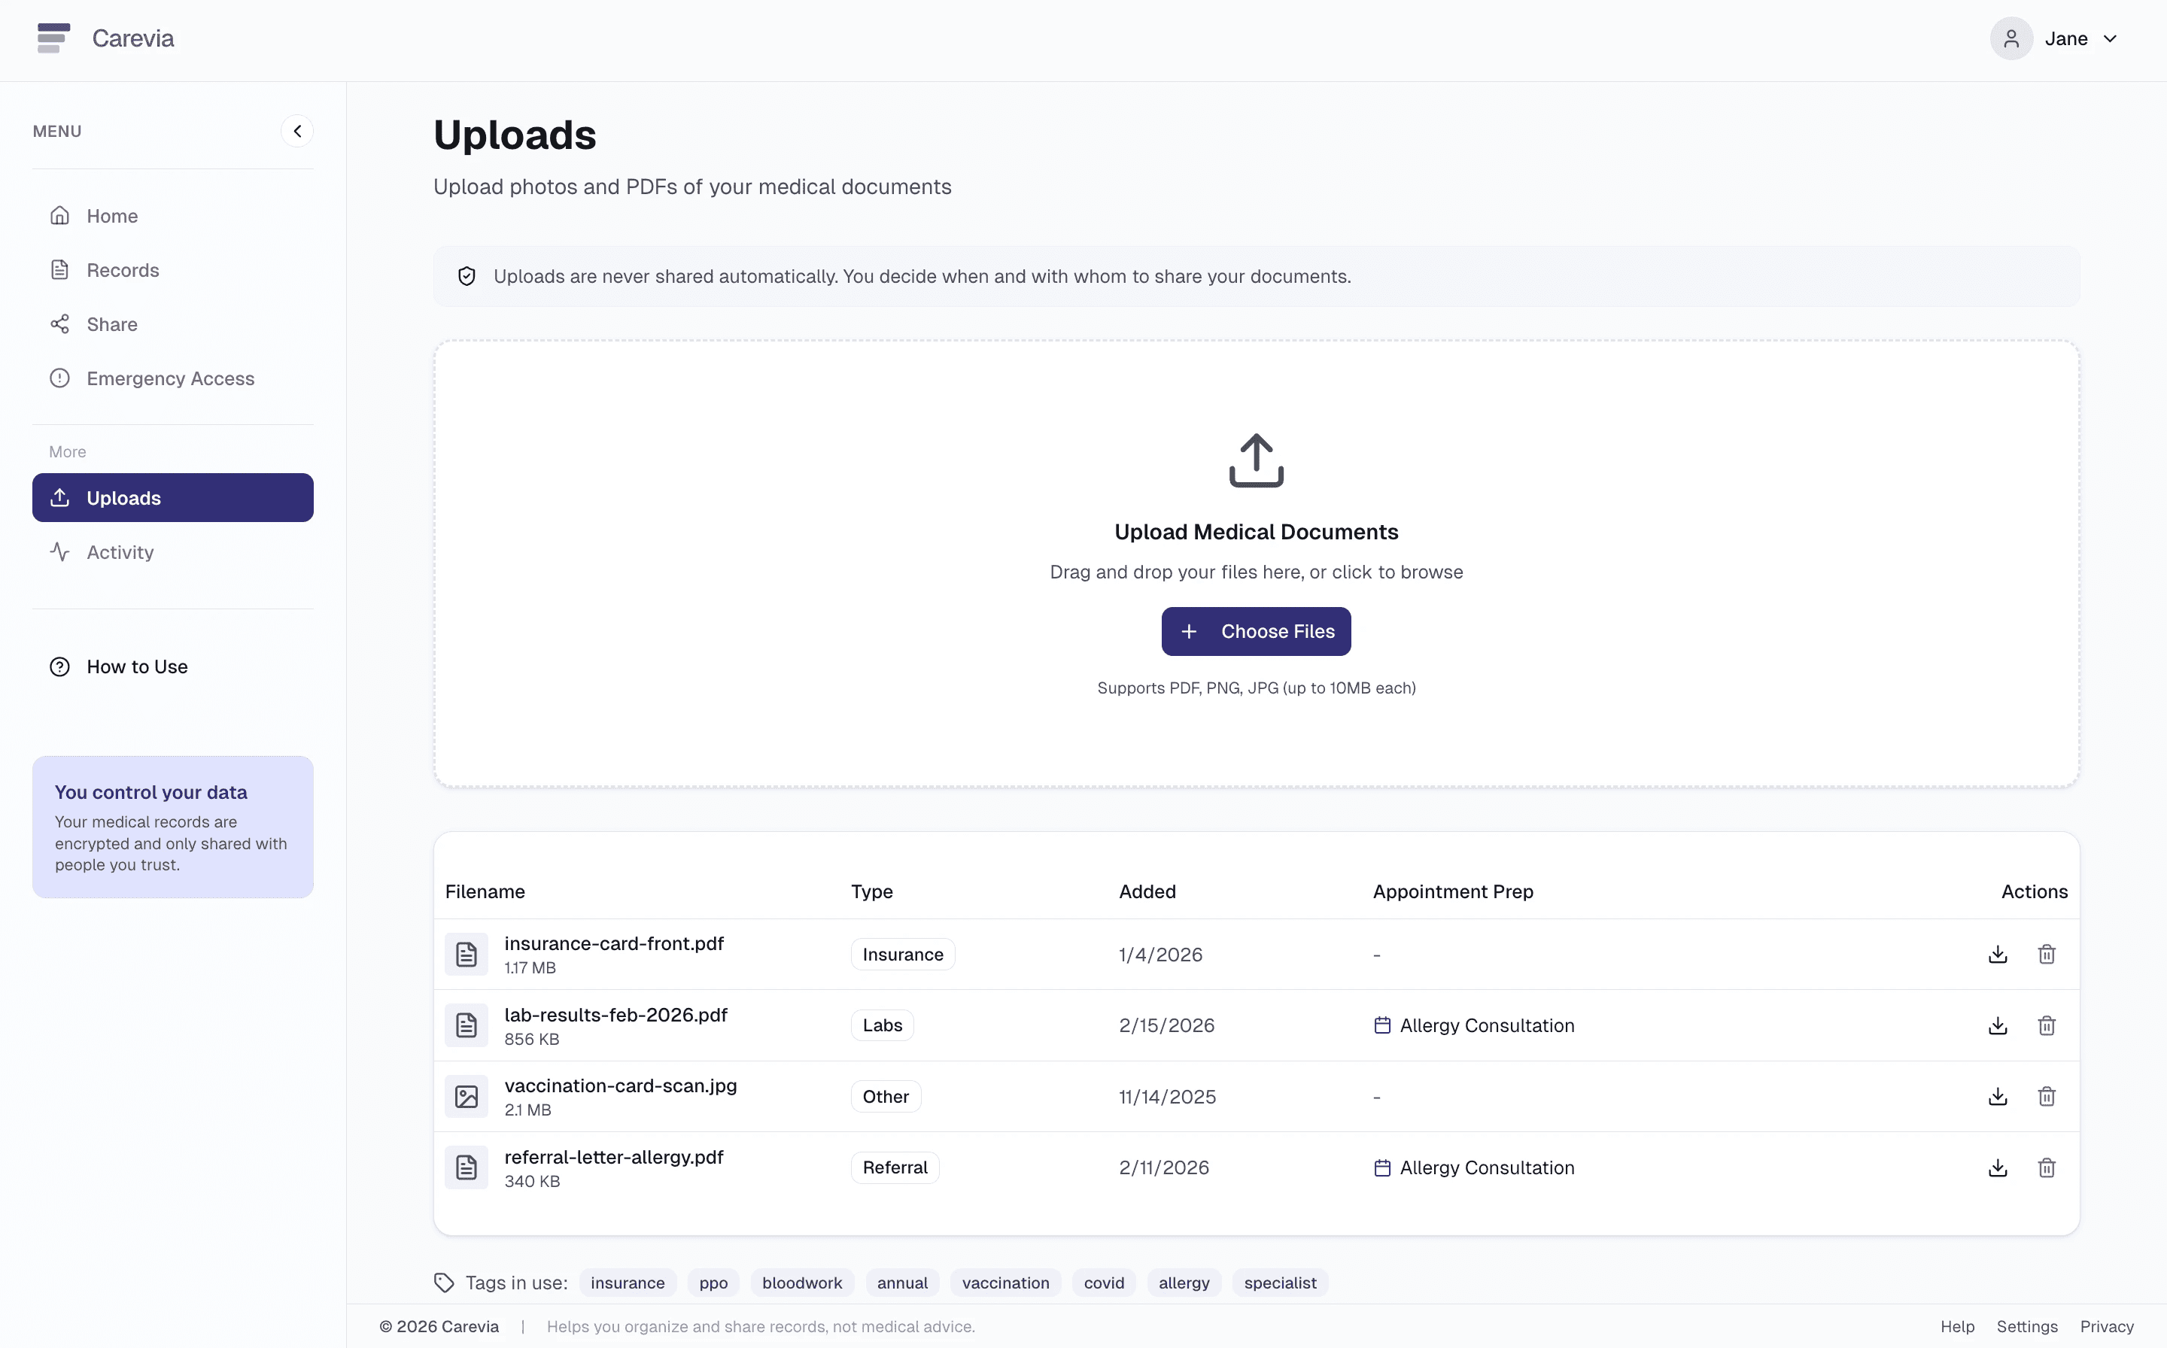The height and width of the screenshot is (1348, 2167).
Task: Click the shield privacy icon in notice
Action: tap(467, 276)
